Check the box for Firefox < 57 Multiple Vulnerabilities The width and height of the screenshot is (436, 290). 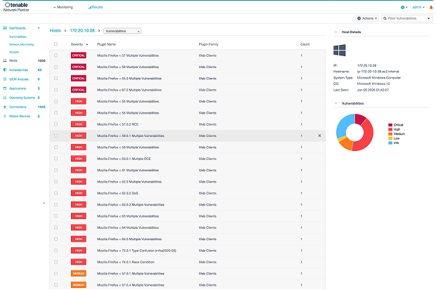[56, 55]
